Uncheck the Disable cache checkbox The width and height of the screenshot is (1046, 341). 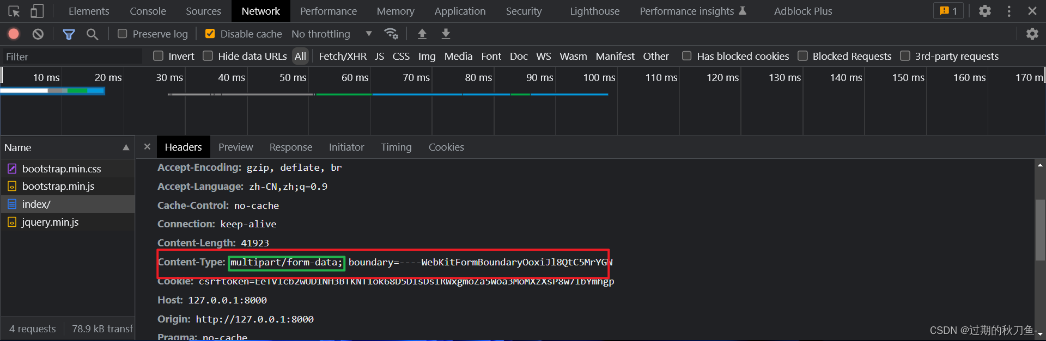click(210, 34)
